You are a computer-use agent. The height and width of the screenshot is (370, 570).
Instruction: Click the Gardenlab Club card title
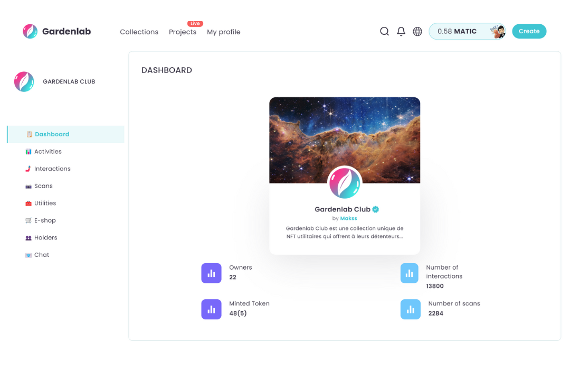(x=343, y=209)
